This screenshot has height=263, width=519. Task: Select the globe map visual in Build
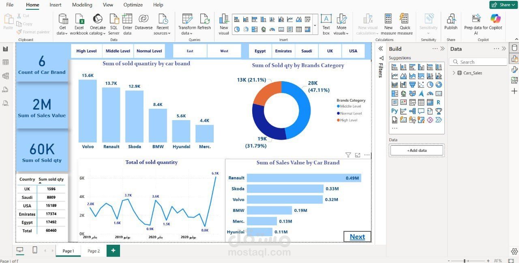tap(403, 93)
